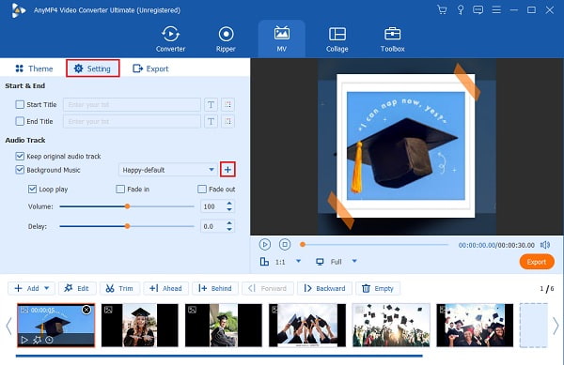
Task: Click the End Title text field
Action: coord(132,121)
